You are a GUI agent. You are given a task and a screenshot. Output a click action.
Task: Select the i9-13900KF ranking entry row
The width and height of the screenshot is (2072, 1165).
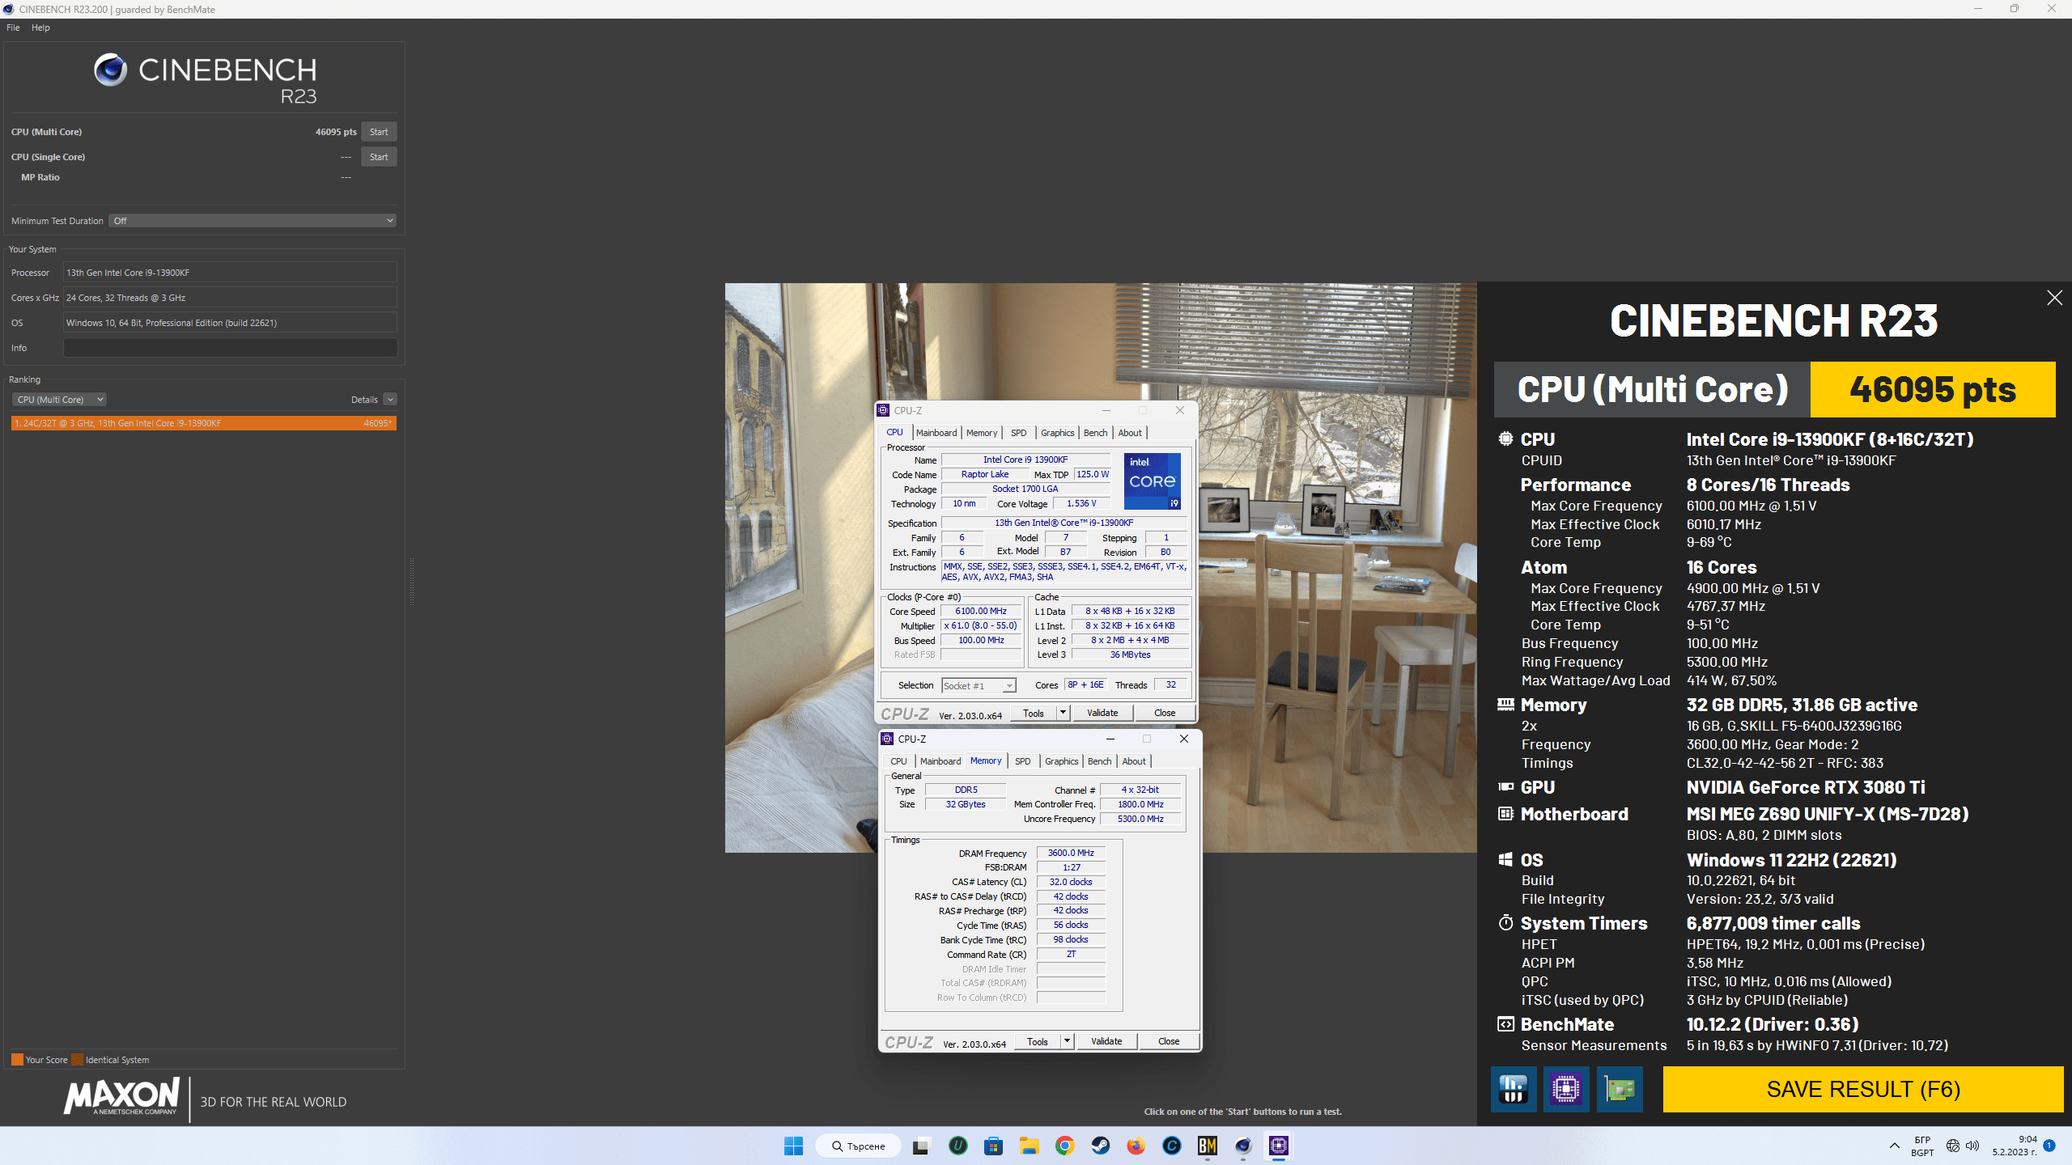[x=203, y=423]
